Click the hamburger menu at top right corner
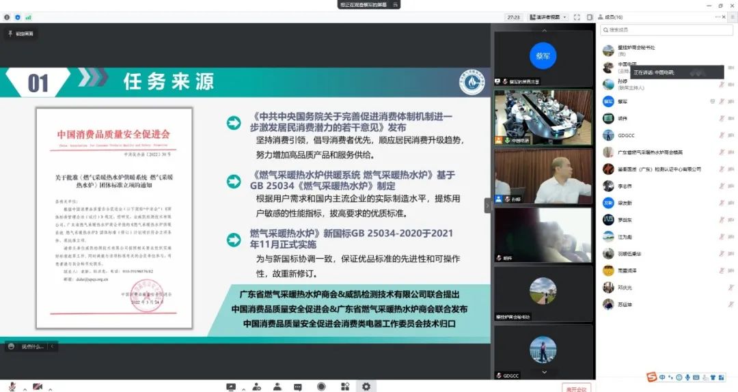This screenshot has width=738, height=392. [x=733, y=17]
